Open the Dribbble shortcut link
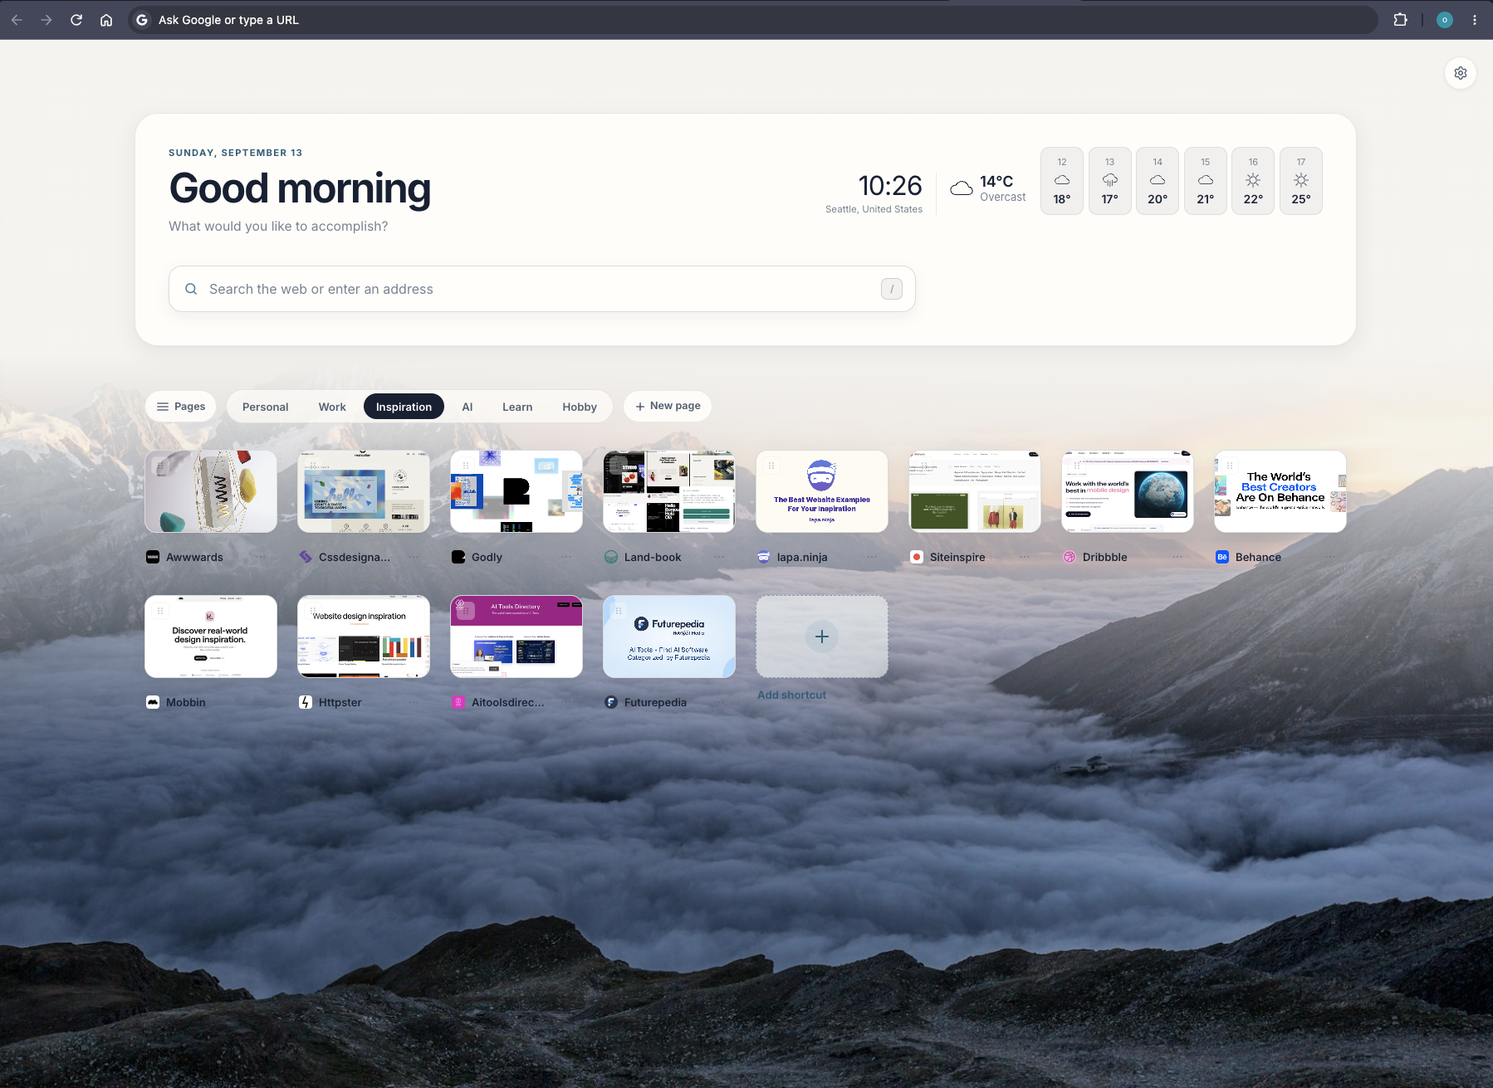This screenshot has height=1088, width=1493. click(x=1104, y=557)
